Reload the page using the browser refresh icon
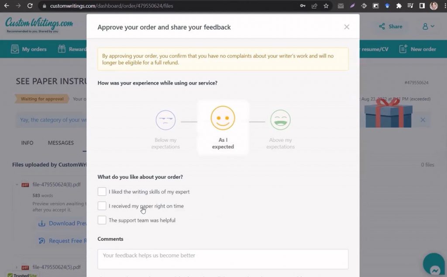This screenshot has width=447, height=277. click(30, 6)
